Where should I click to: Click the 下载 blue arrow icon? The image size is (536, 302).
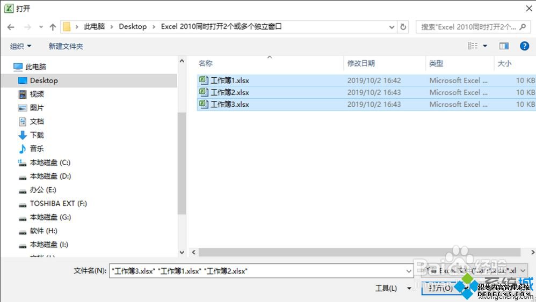pos(23,135)
